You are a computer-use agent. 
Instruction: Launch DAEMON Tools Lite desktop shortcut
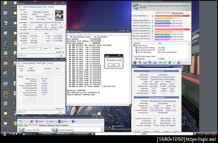tap(5, 85)
